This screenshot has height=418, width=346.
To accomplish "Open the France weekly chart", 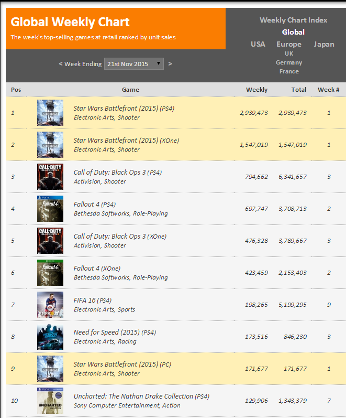I will tap(289, 71).
